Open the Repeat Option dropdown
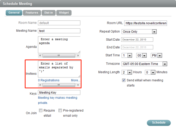 point(139,32)
